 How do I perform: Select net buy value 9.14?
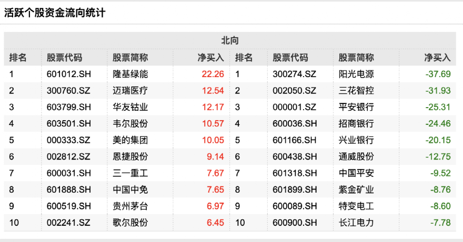(215, 156)
